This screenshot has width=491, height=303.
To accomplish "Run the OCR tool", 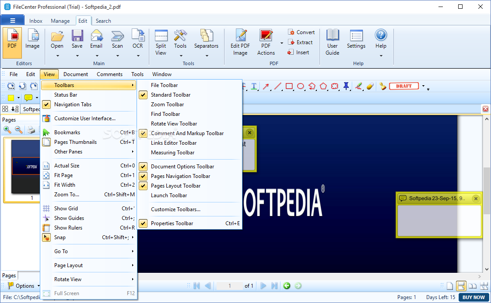I will pyautogui.click(x=137, y=39).
